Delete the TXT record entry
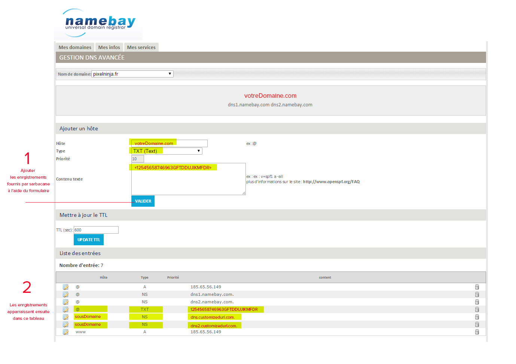The image size is (516, 364). click(x=477, y=310)
